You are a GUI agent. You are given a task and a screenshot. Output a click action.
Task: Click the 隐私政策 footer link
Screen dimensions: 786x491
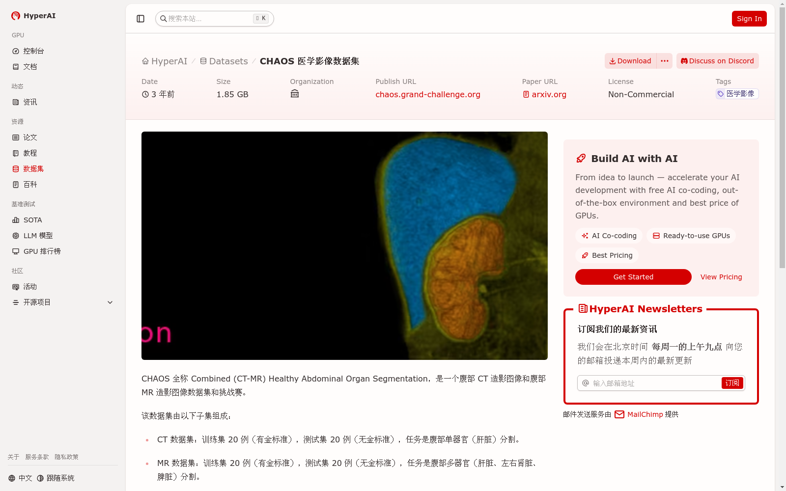[x=67, y=457]
